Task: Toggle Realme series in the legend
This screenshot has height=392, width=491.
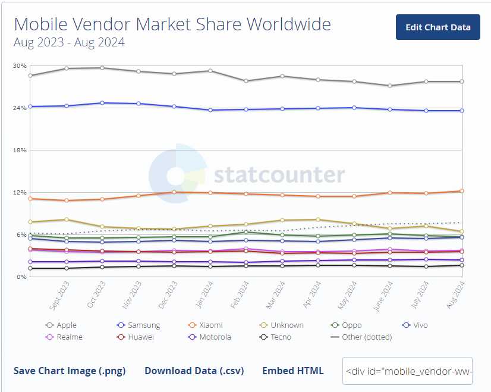Action: (x=64, y=337)
